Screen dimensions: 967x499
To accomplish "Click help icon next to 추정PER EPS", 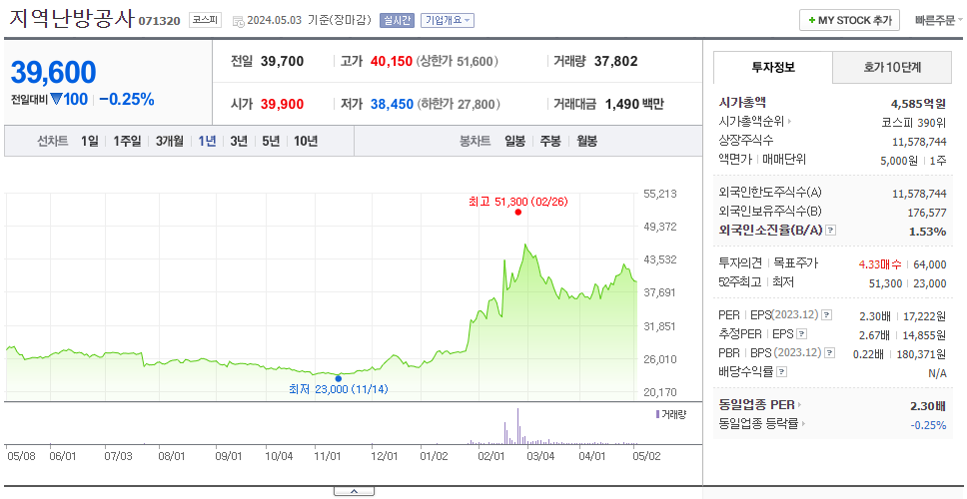I will pos(802,334).
